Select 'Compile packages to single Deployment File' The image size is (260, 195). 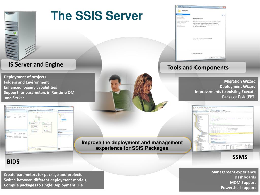[x=43, y=185]
